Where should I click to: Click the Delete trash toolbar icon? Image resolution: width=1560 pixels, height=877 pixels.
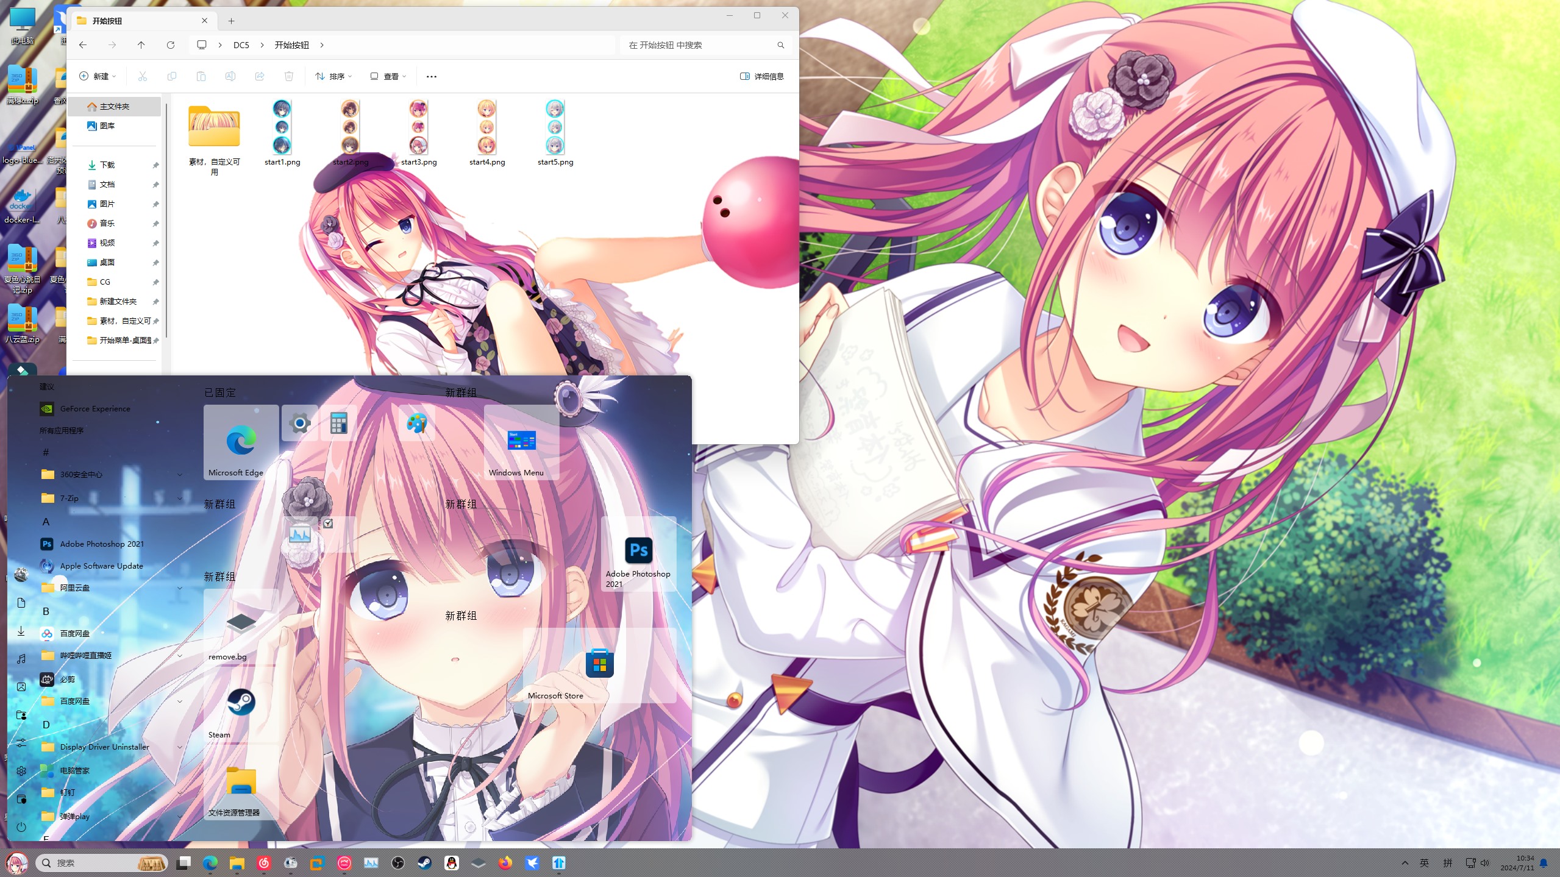[x=288, y=76]
